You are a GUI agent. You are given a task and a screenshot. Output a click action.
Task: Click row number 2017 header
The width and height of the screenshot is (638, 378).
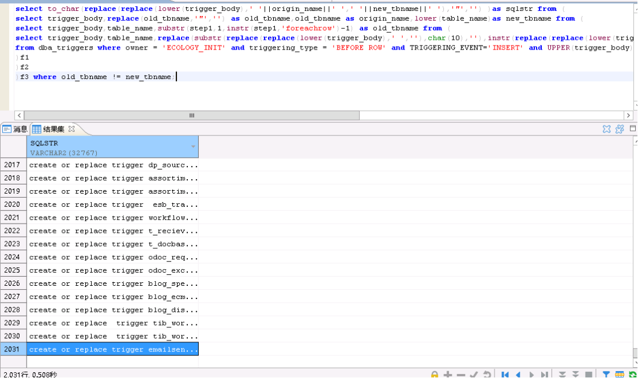[13, 165]
